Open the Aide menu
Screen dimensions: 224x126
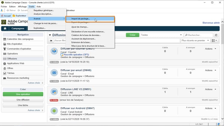[x=39, y=7]
